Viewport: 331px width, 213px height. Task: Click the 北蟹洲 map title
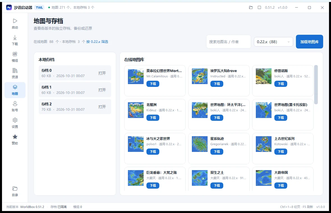pos(151,105)
